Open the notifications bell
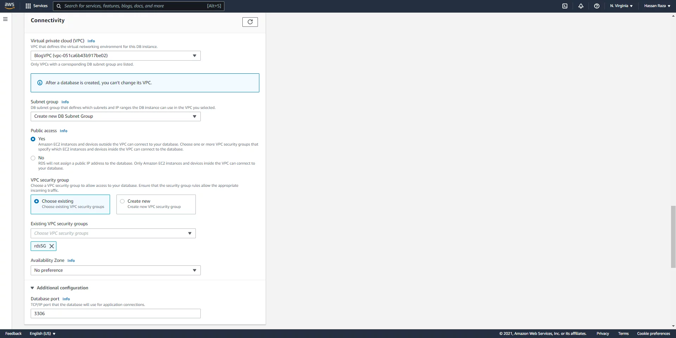The width and height of the screenshot is (676, 338). [581, 6]
